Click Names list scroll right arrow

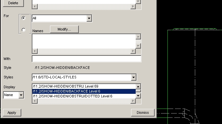click(x=133, y=51)
